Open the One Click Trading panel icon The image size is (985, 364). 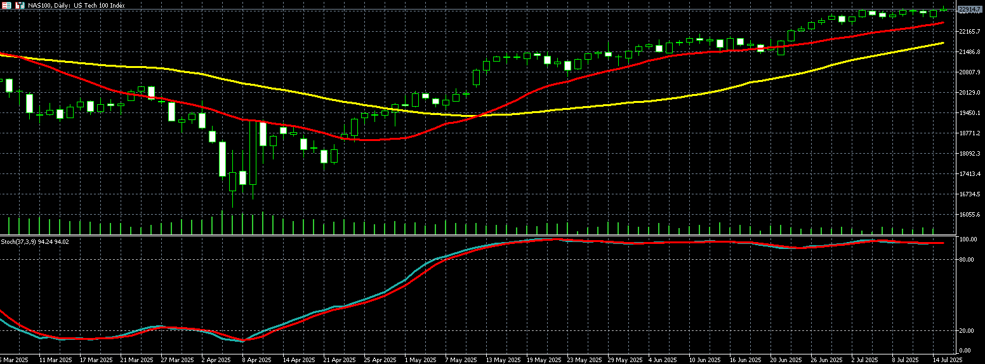(6, 5)
